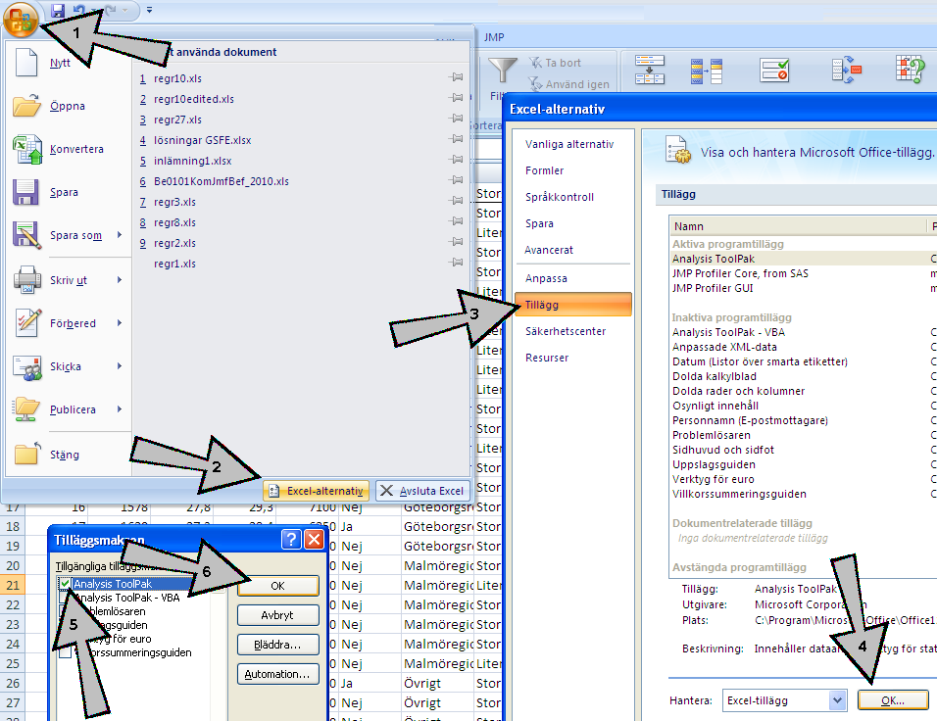Click the large Filter funnel icon
This screenshot has height=721, width=937.
point(503,71)
